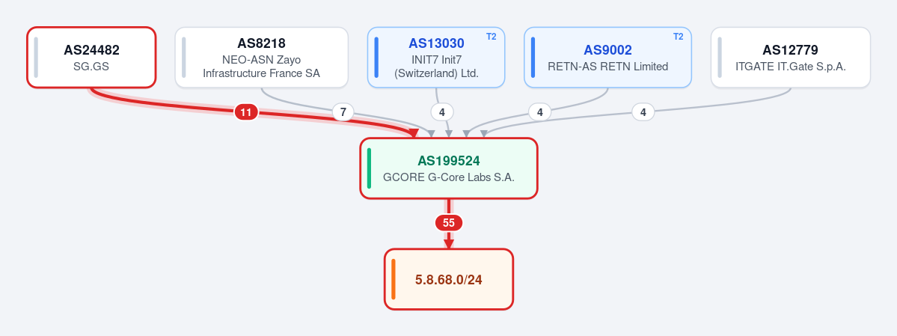Select the 5.8.68.0/24 prefix node

pyautogui.click(x=449, y=279)
